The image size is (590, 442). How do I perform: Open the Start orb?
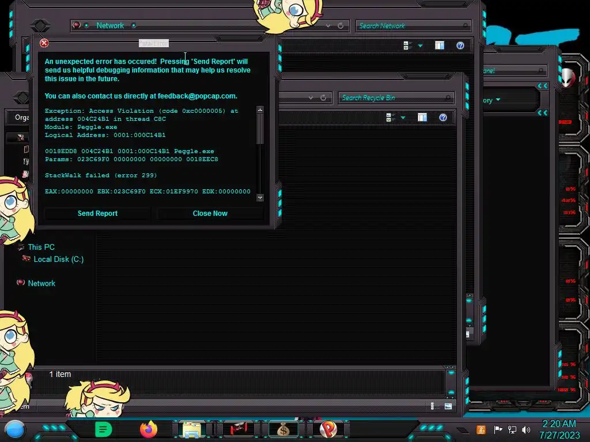coord(14,429)
